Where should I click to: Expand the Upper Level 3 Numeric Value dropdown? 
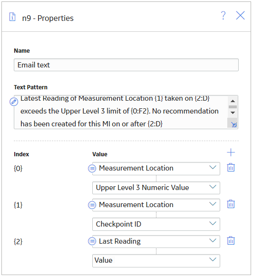point(156,188)
